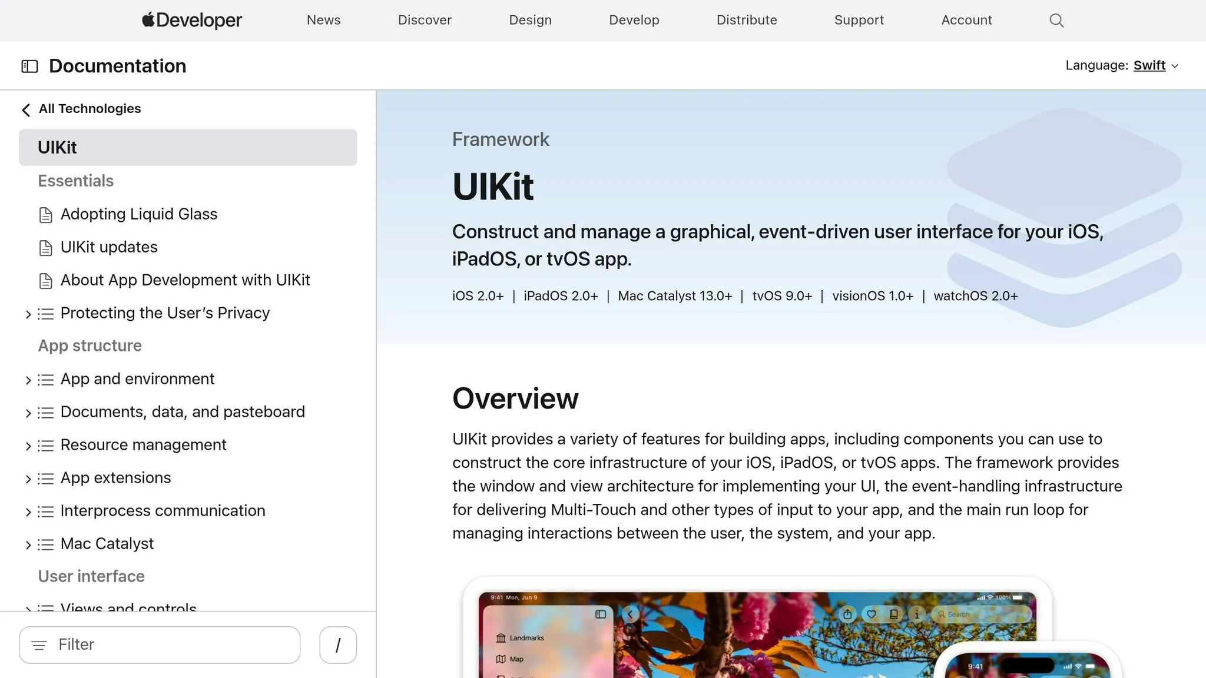Click the list icon beside Mac Catalyst
1206x678 pixels.
pyautogui.click(x=46, y=544)
